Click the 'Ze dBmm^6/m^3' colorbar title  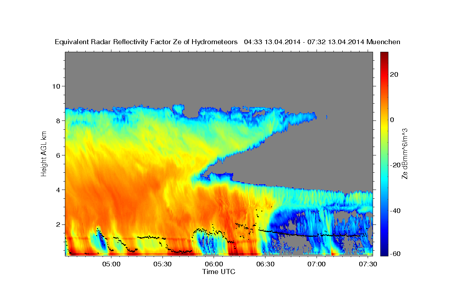pos(404,154)
